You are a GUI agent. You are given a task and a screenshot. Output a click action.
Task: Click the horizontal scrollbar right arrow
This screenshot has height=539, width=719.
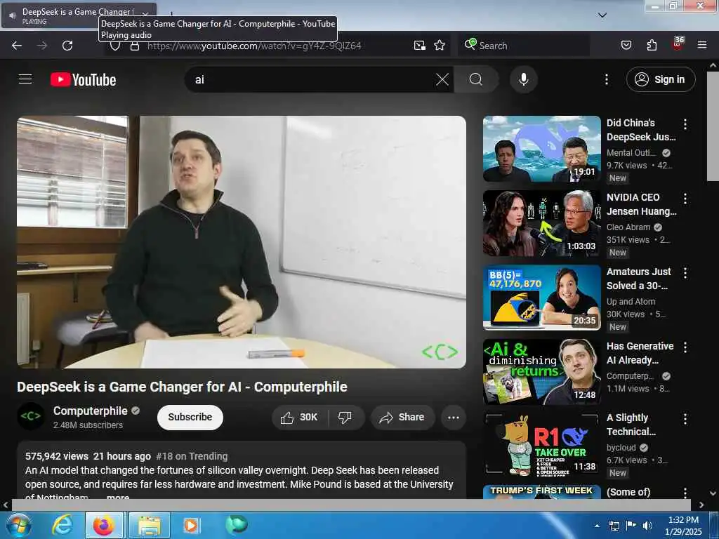point(701,505)
